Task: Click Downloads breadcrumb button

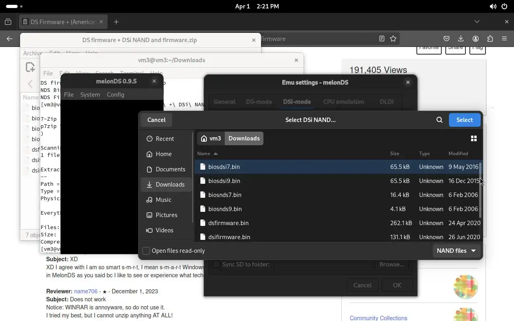Action: pyautogui.click(x=244, y=138)
